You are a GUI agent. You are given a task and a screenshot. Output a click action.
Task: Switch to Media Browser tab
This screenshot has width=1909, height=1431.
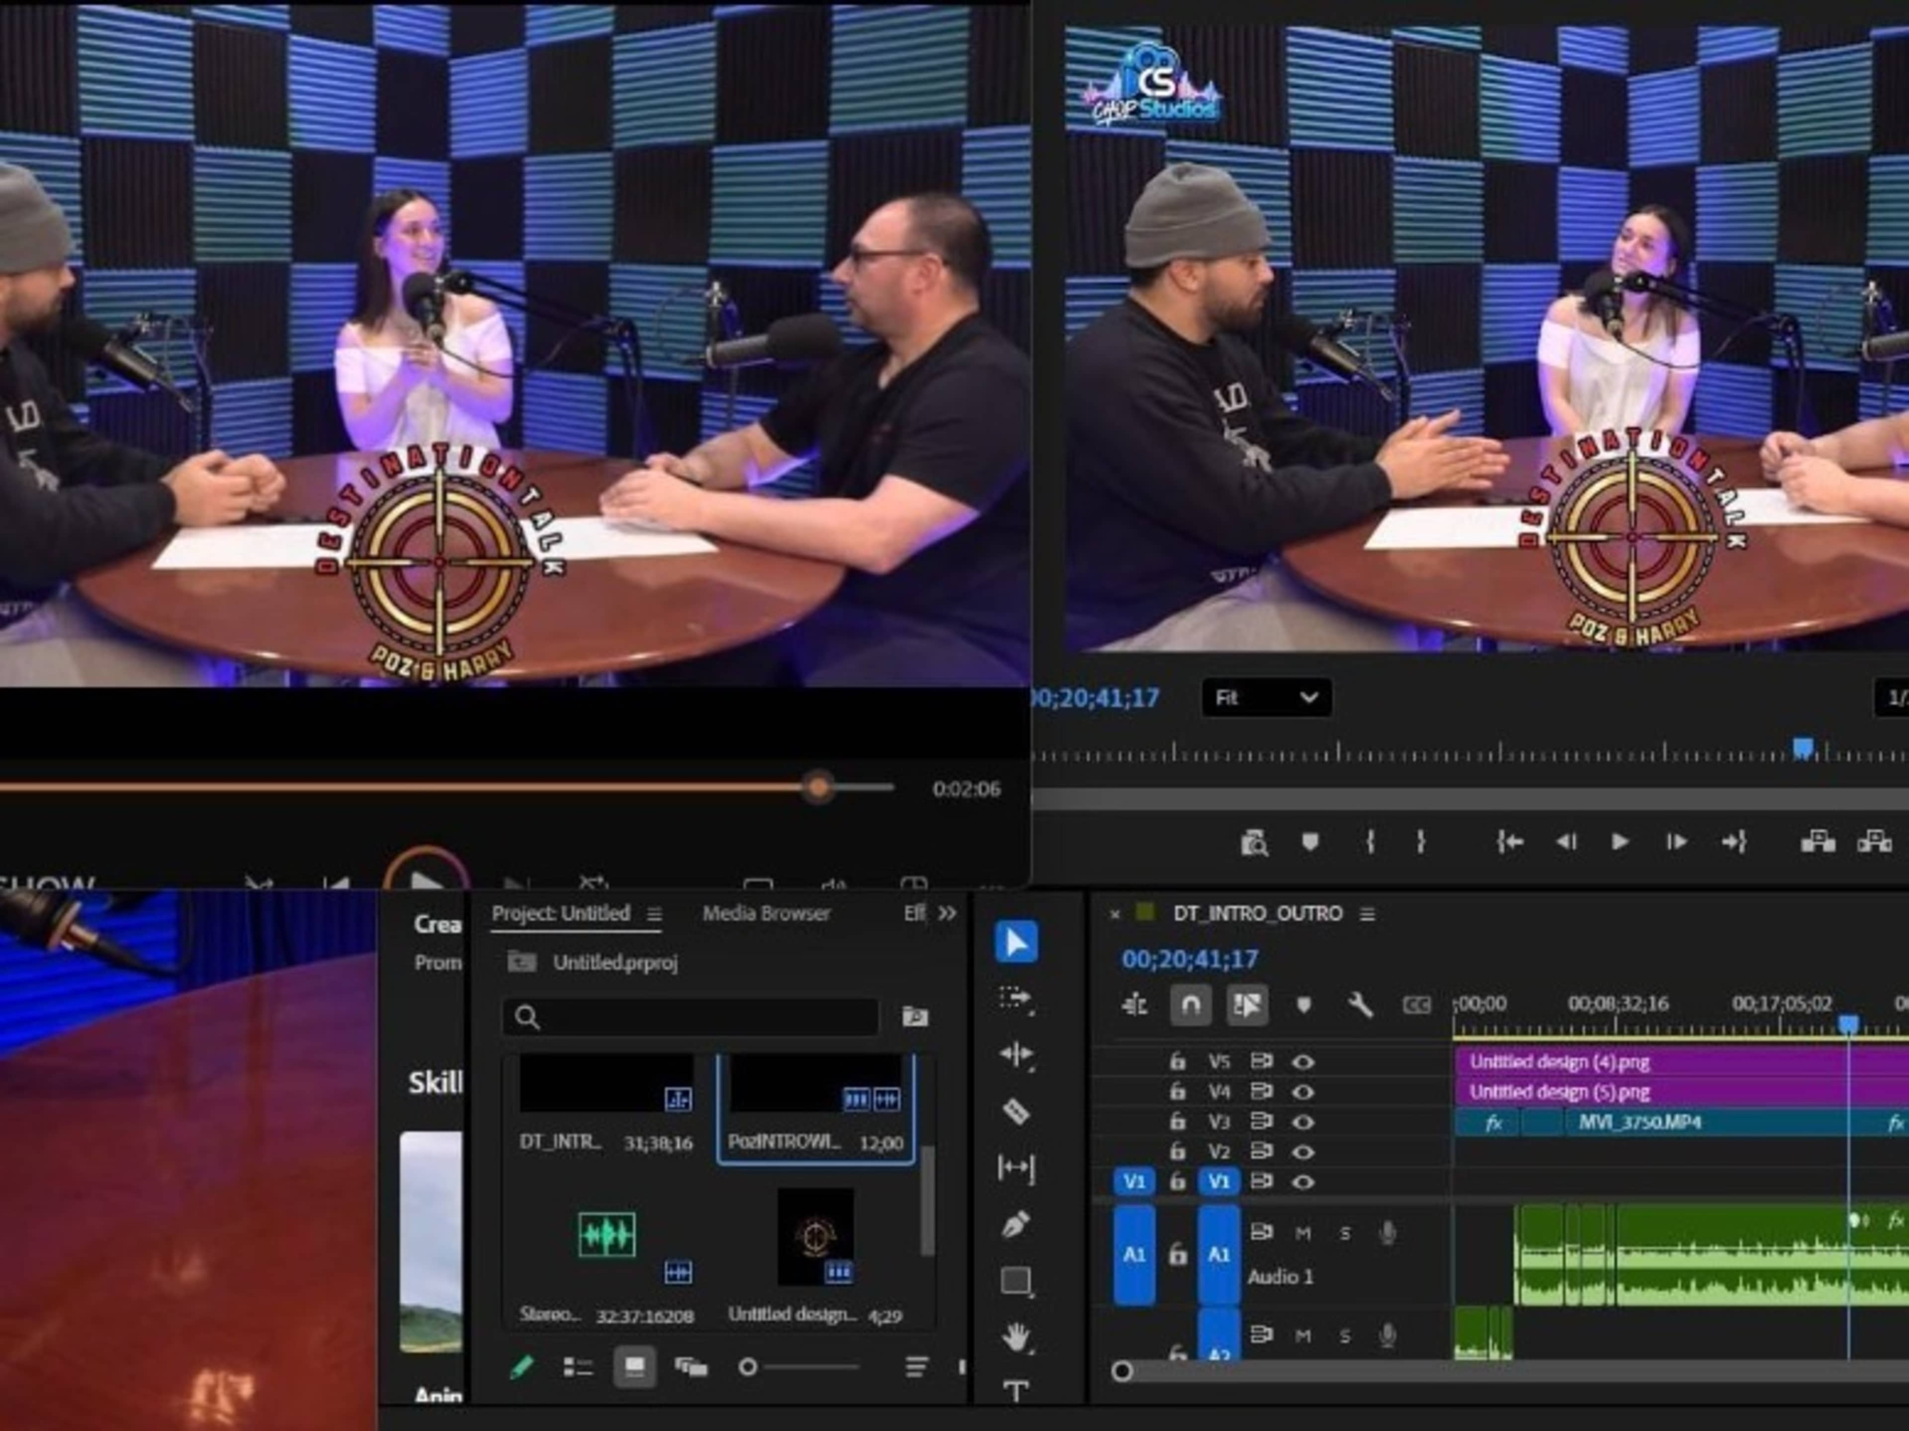point(767,913)
